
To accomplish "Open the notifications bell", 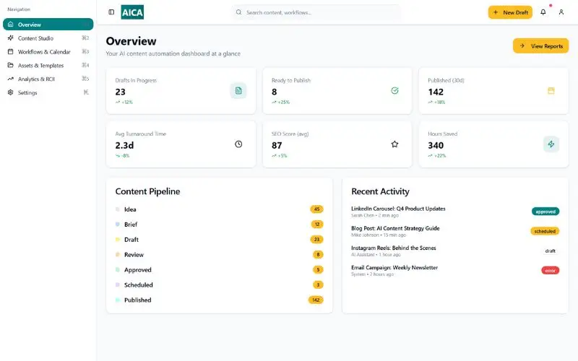I will click(543, 12).
